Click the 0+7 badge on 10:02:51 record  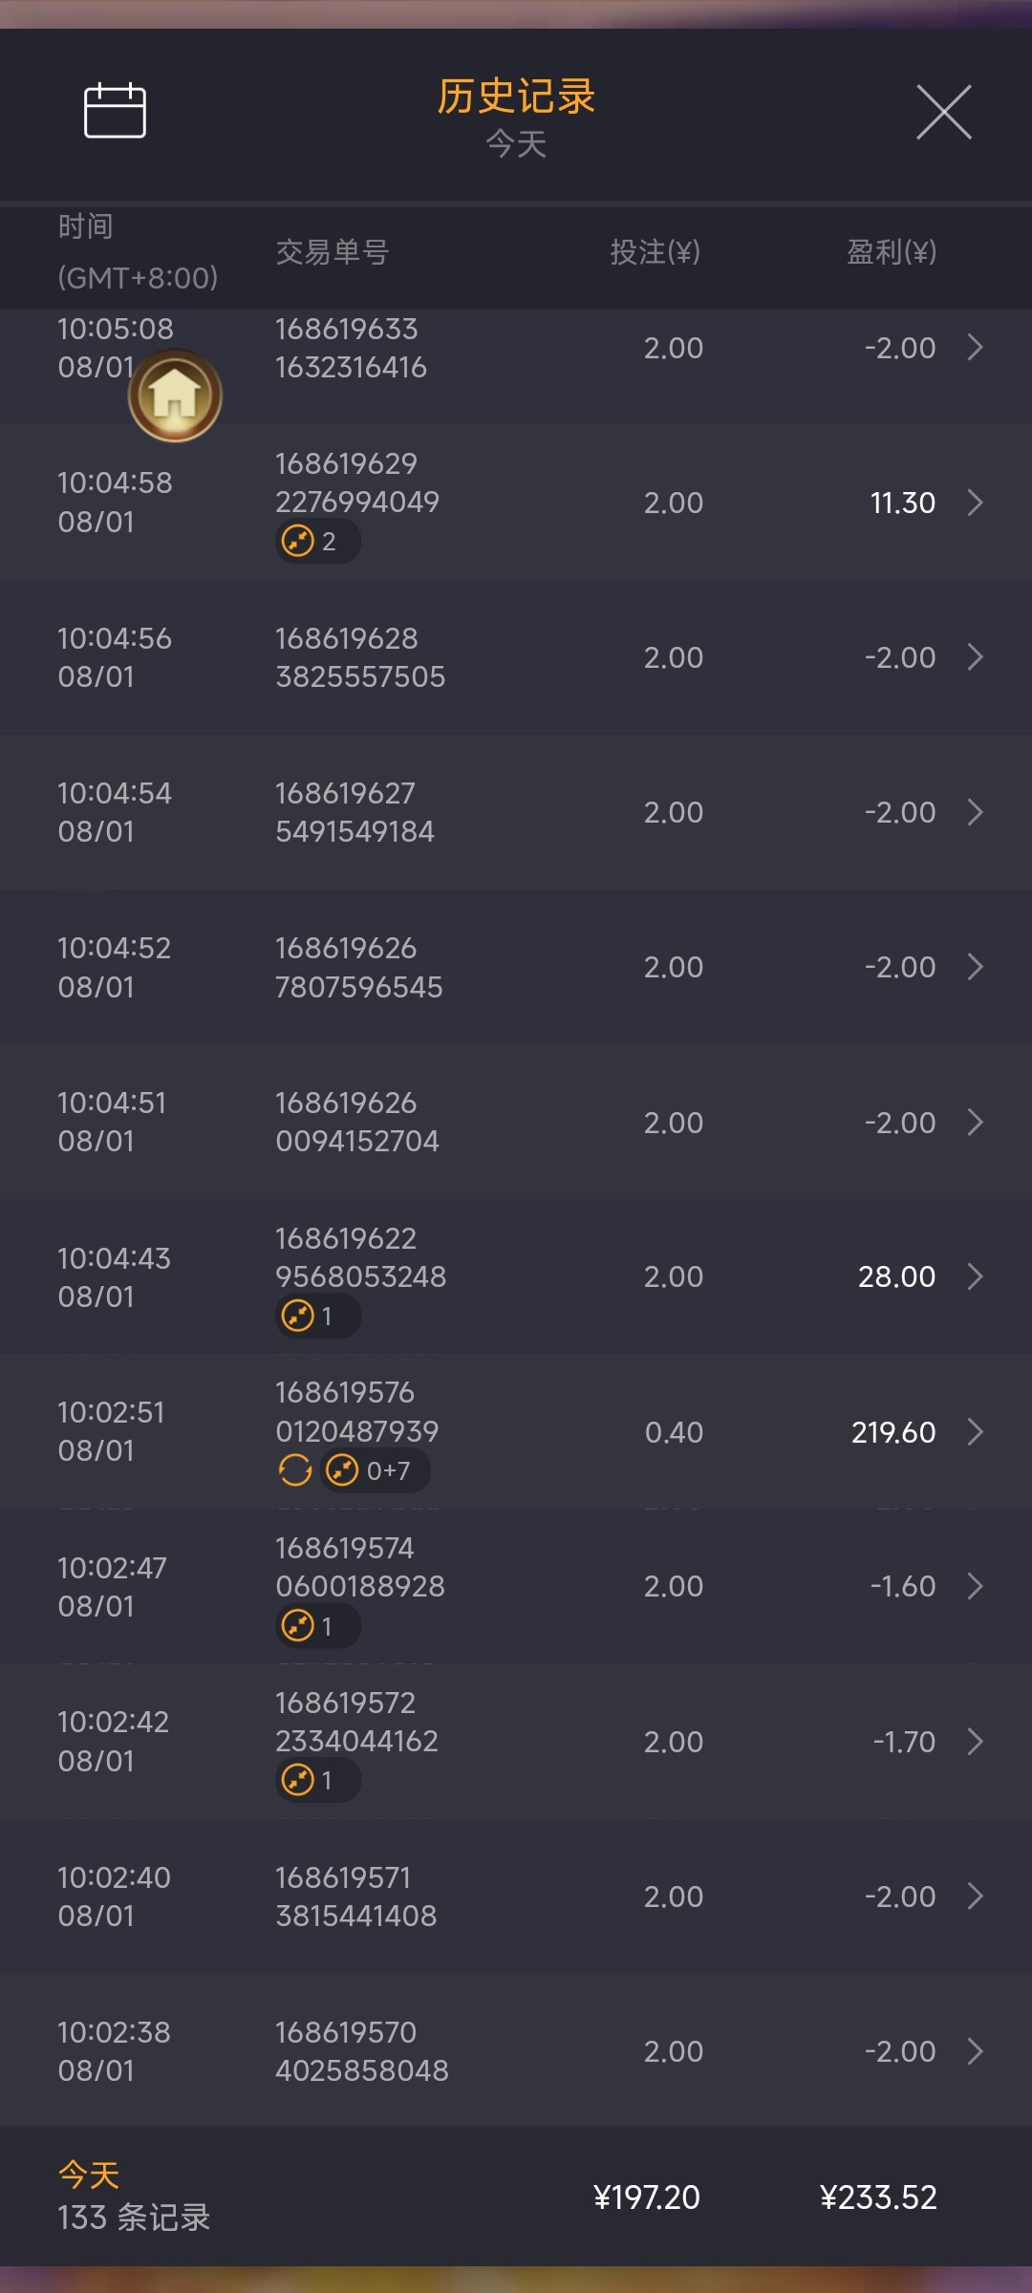tap(376, 1470)
